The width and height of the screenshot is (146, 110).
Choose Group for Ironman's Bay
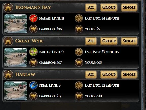109,7
